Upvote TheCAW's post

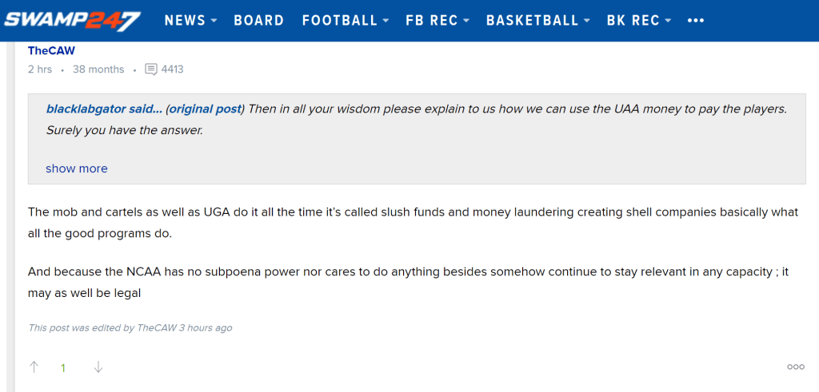pos(34,367)
